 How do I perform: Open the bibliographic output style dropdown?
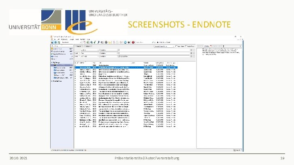point(71,42)
